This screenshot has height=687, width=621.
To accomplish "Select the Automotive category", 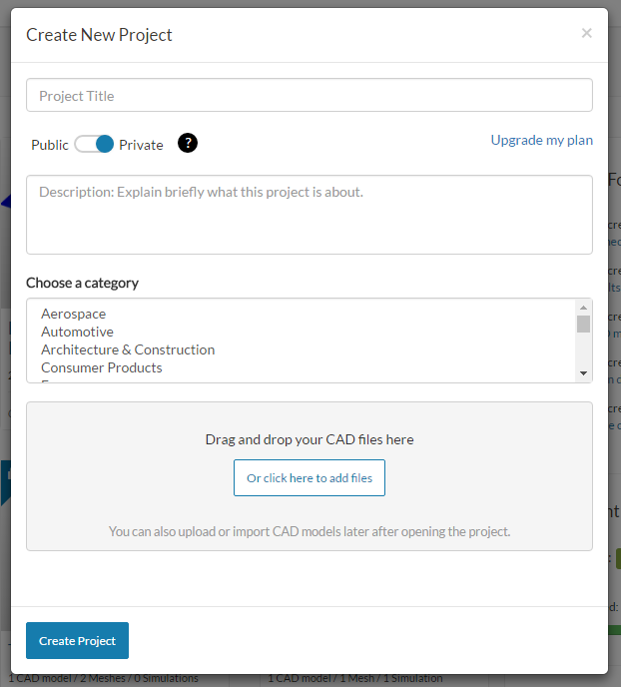I will [x=77, y=332].
